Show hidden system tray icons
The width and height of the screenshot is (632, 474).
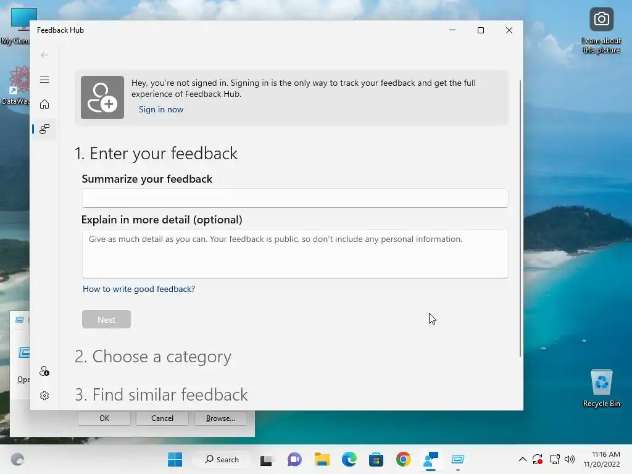522,459
